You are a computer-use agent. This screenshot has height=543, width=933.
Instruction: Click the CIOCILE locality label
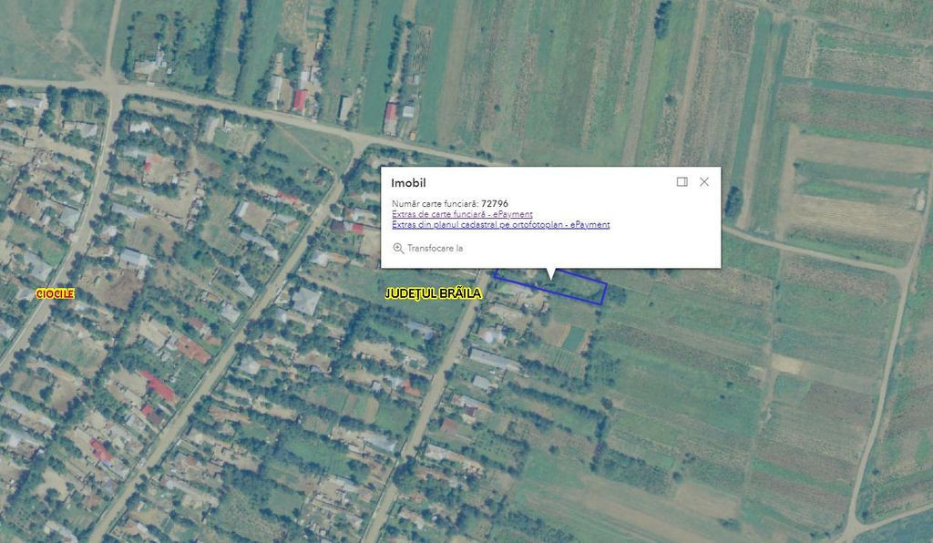[55, 293]
